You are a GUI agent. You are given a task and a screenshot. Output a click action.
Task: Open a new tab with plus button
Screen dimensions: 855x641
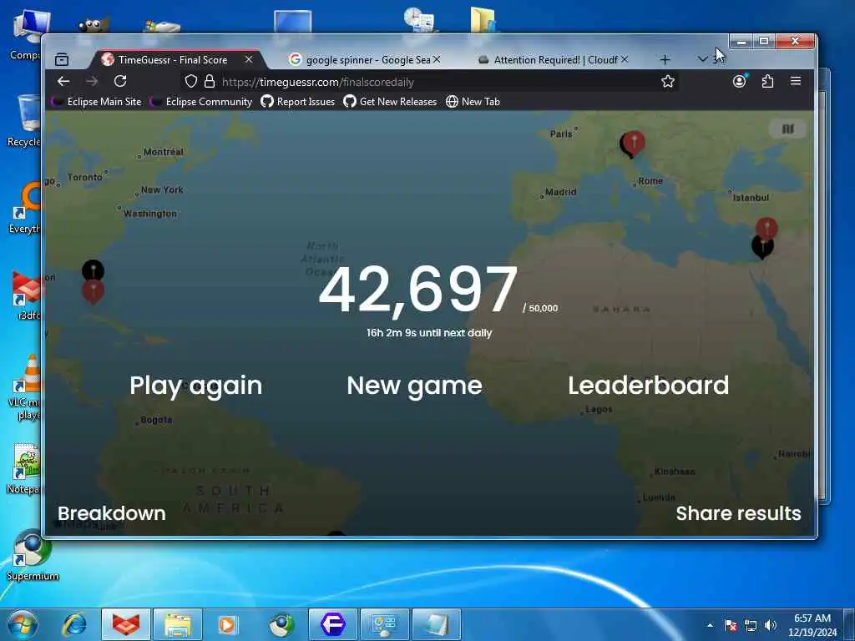[665, 59]
